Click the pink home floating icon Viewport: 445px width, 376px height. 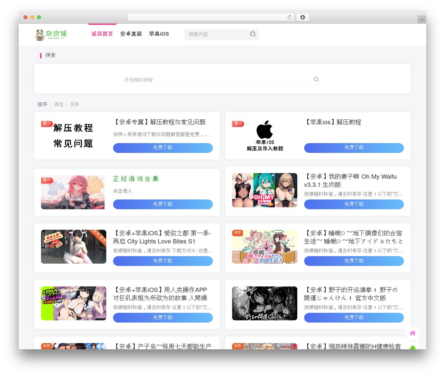point(412,333)
